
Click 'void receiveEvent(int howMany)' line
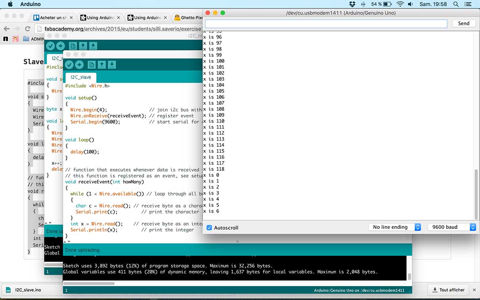click(x=104, y=182)
